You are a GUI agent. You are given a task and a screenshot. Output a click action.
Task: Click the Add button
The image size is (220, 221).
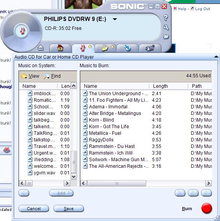tap(61, 193)
